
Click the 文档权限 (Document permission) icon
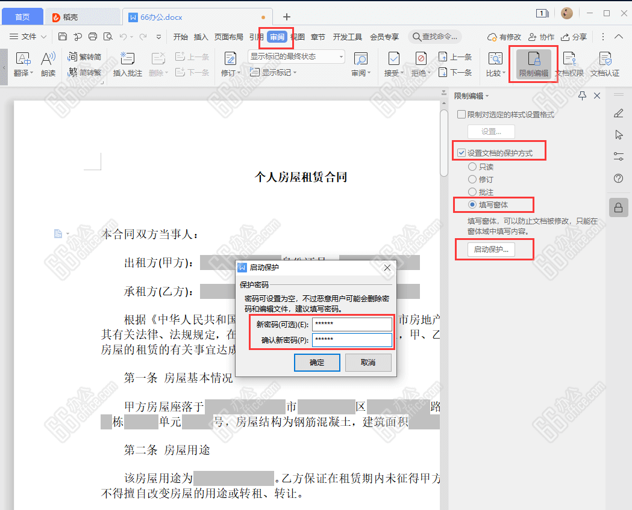click(569, 64)
